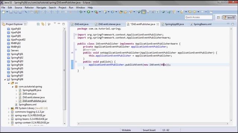
Task: Expand spring-aop-3.2.4.RELEASE.jar
Action: 9,116
